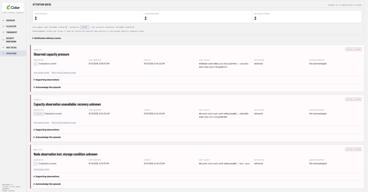Expand Supporting observations under Node observation lost

pyautogui.click(x=47, y=176)
